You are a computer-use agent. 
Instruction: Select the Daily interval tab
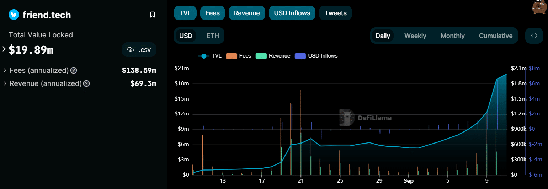(x=383, y=36)
